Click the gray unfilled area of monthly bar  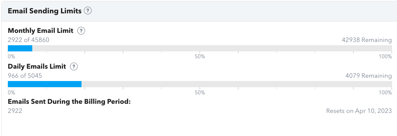pos(212,48)
